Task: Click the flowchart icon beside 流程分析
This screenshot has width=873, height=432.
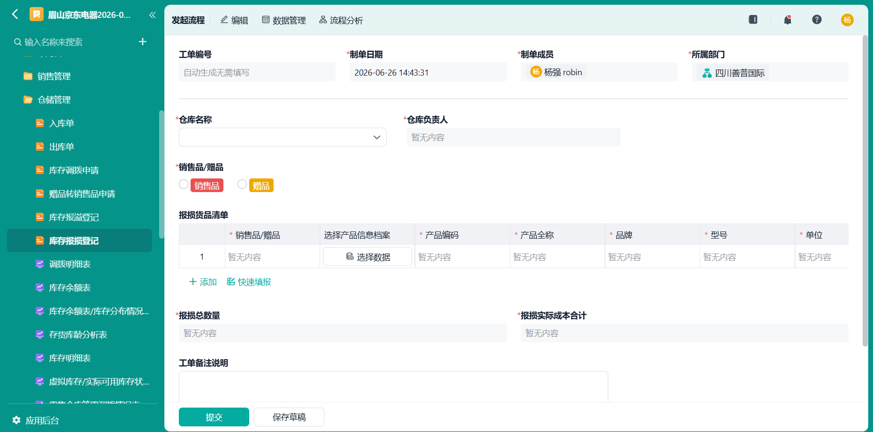Action: [x=323, y=20]
